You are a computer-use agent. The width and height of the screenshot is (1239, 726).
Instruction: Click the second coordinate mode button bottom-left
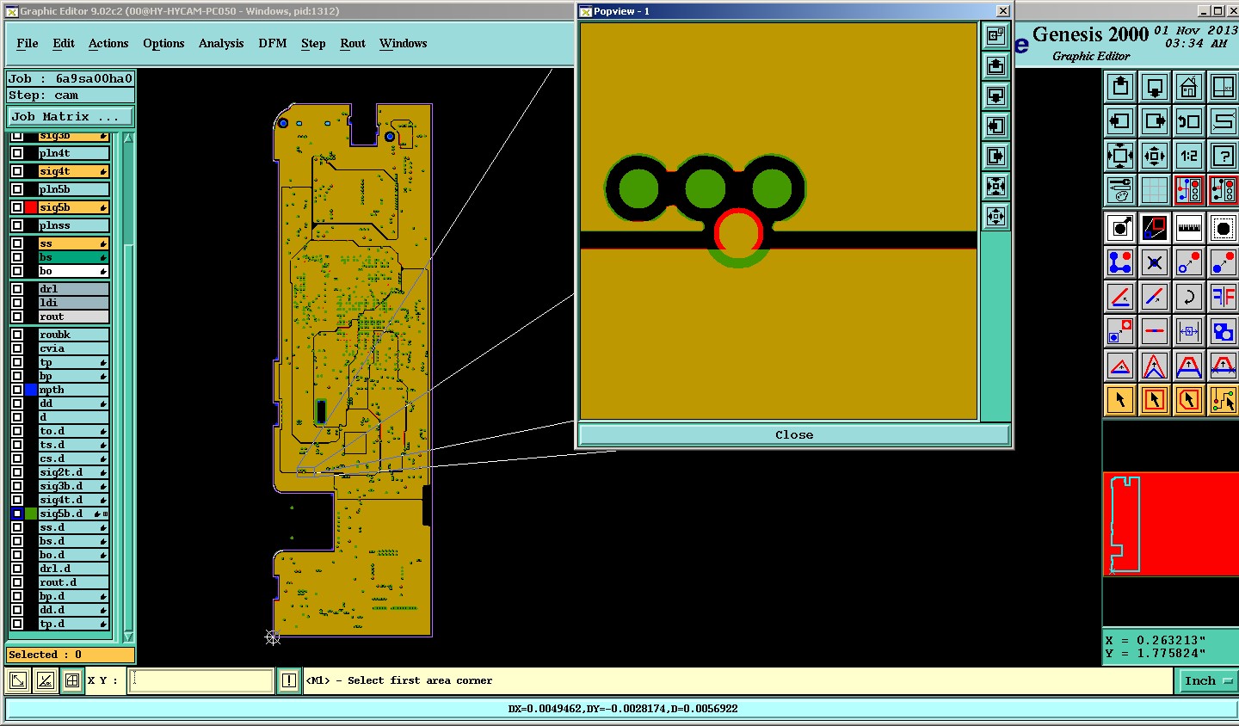click(45, 680)
